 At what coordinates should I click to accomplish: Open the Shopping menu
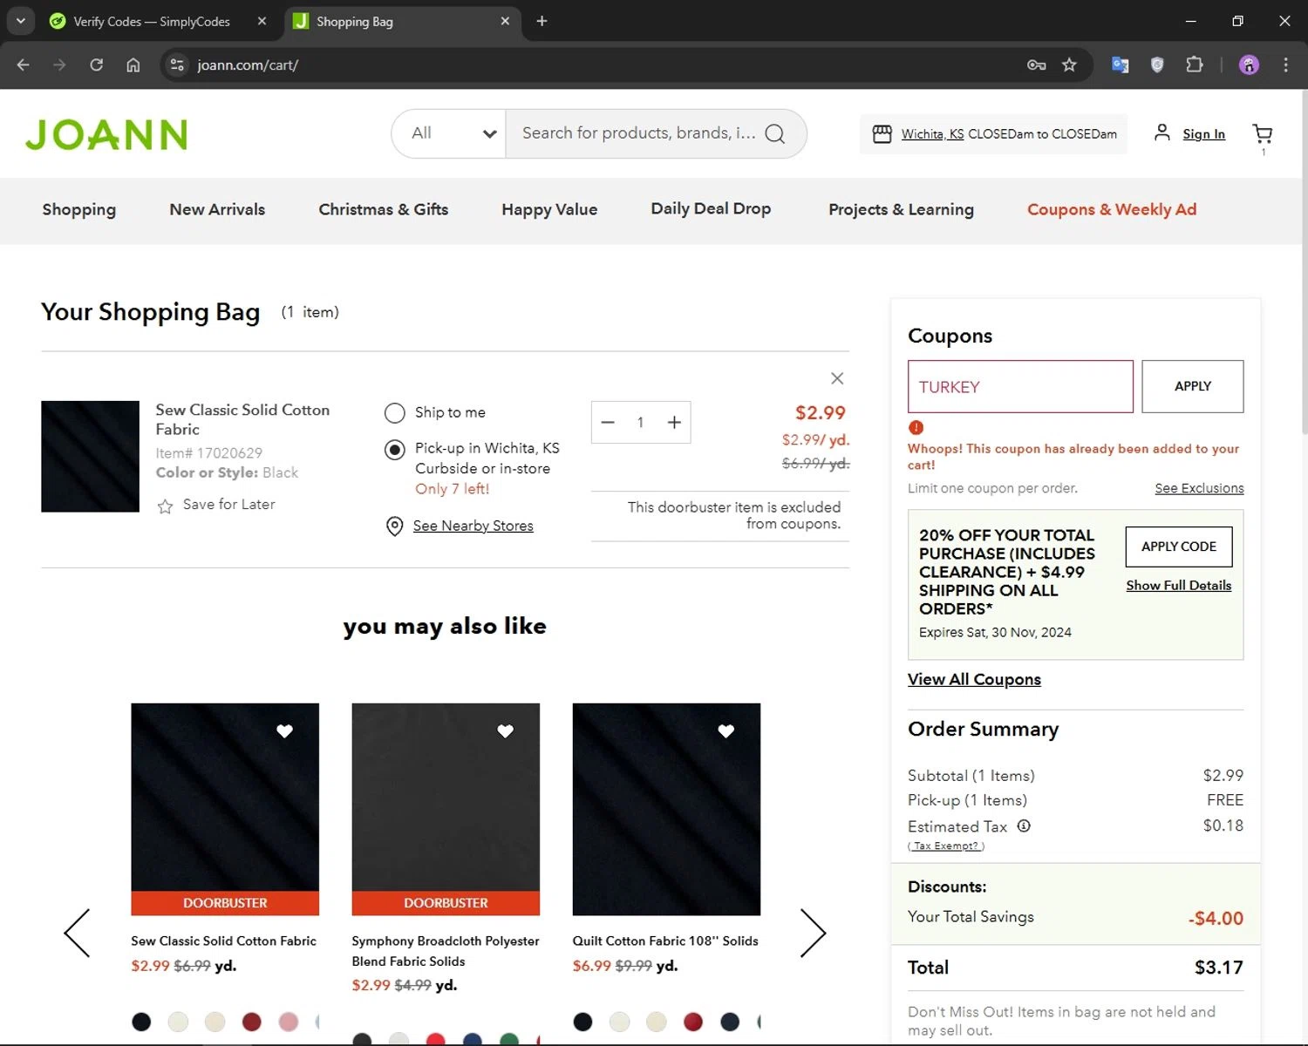(79, 209)
